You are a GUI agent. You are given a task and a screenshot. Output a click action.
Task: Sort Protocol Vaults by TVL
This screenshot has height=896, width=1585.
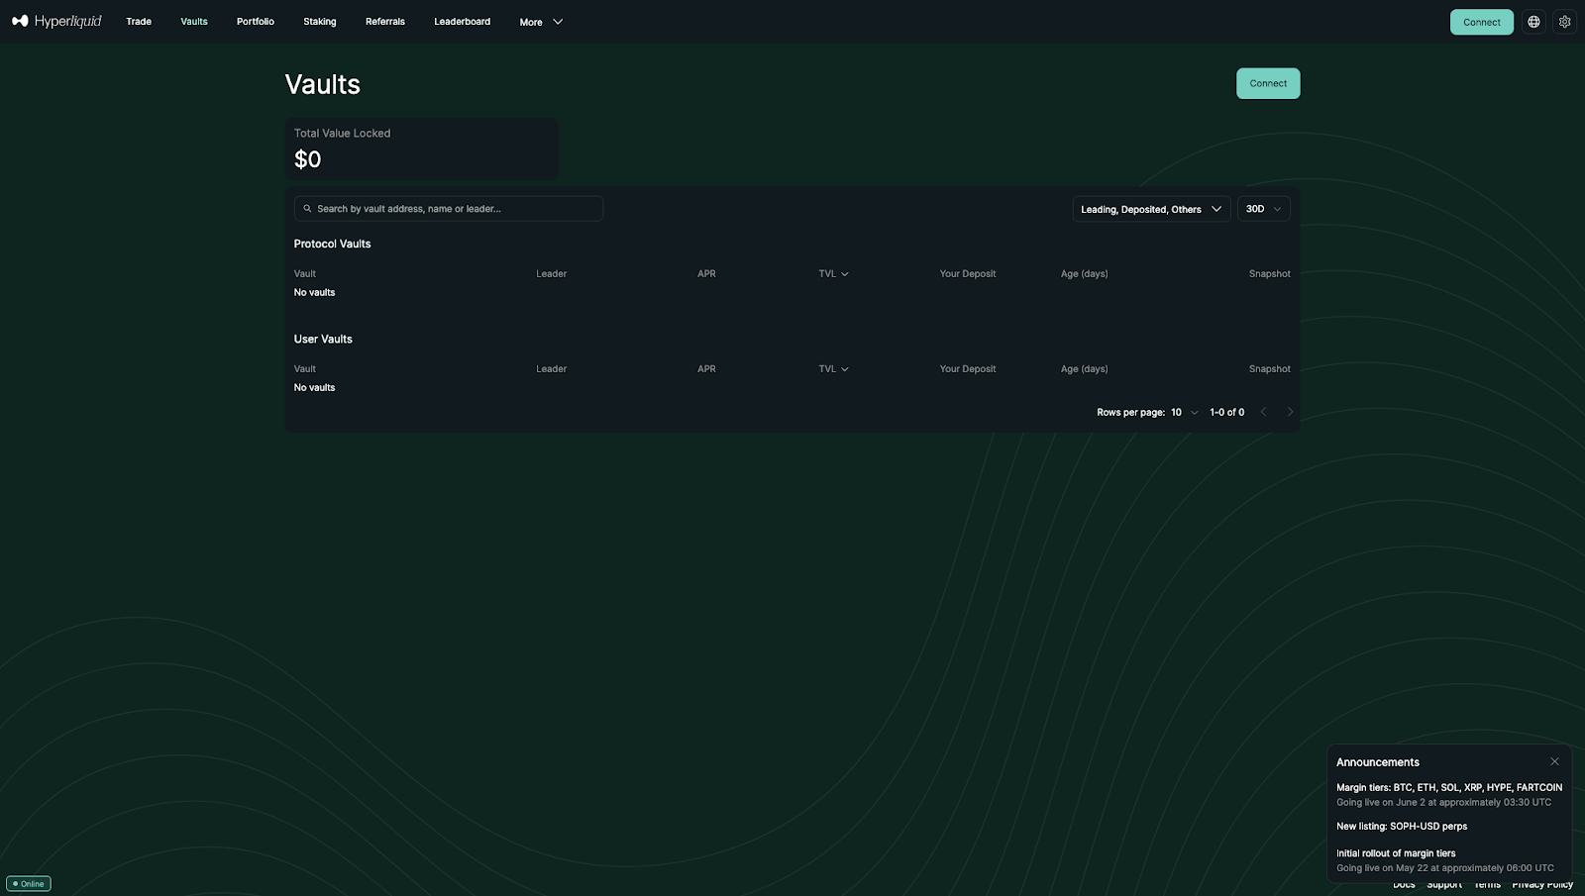[833, 273]
